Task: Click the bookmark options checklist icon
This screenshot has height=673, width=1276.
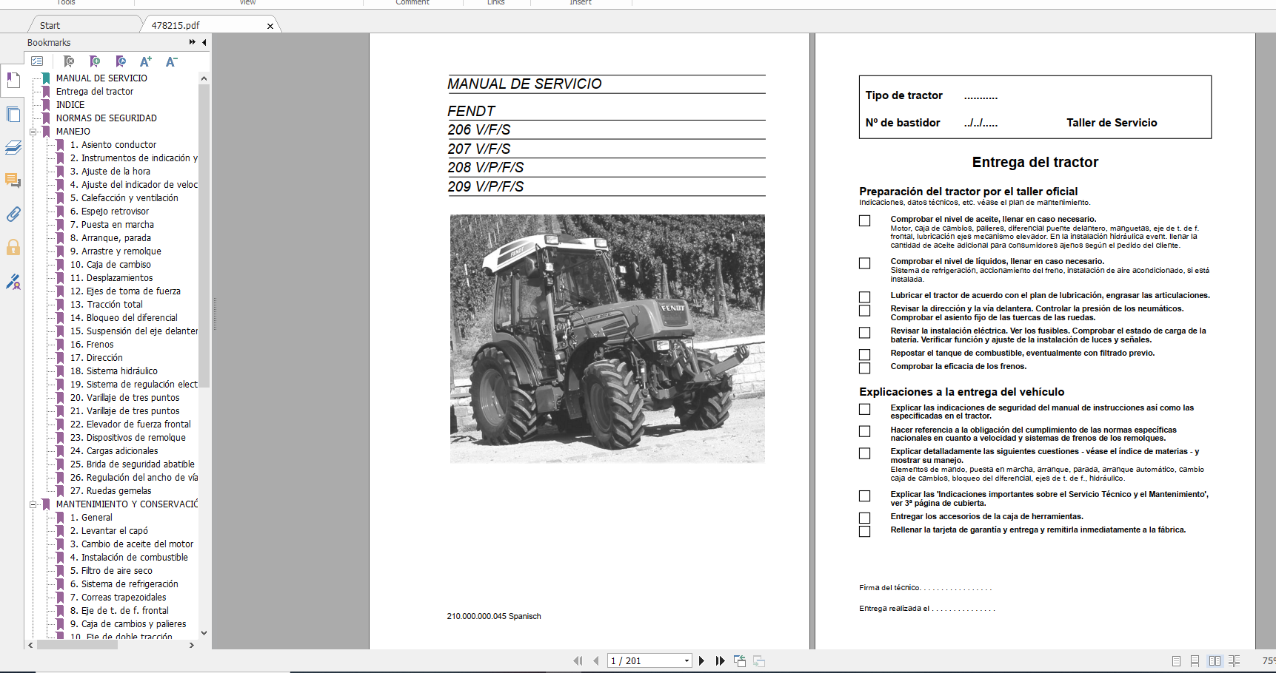Action: 38,61
